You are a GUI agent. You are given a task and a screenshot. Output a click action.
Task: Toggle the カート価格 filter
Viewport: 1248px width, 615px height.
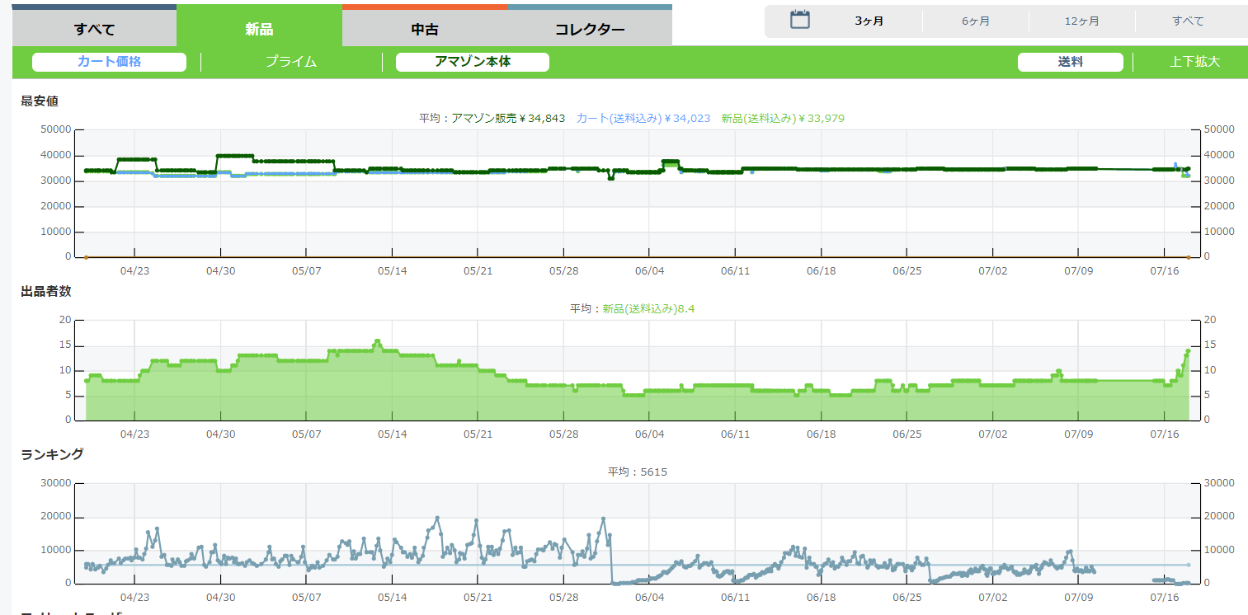(109, 62)
